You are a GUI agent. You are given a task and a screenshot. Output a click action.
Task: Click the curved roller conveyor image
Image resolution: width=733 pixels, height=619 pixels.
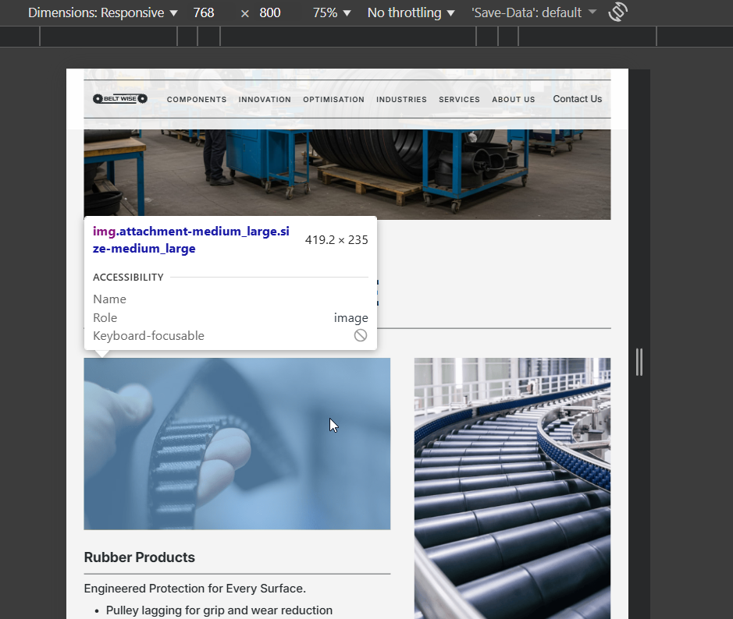(x=511, y=487)
